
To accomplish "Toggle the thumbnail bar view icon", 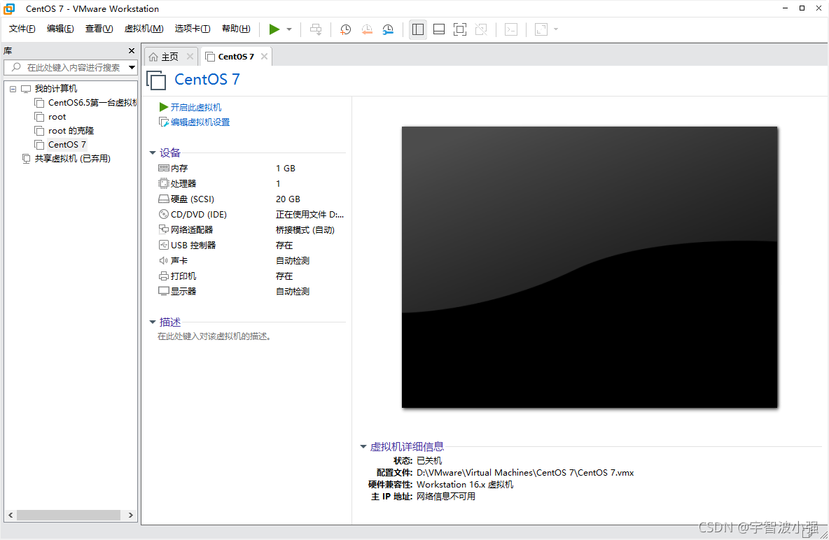I will point(439,29).
